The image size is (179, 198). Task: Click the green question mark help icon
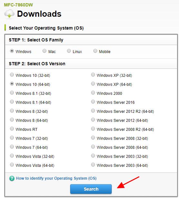12,178
